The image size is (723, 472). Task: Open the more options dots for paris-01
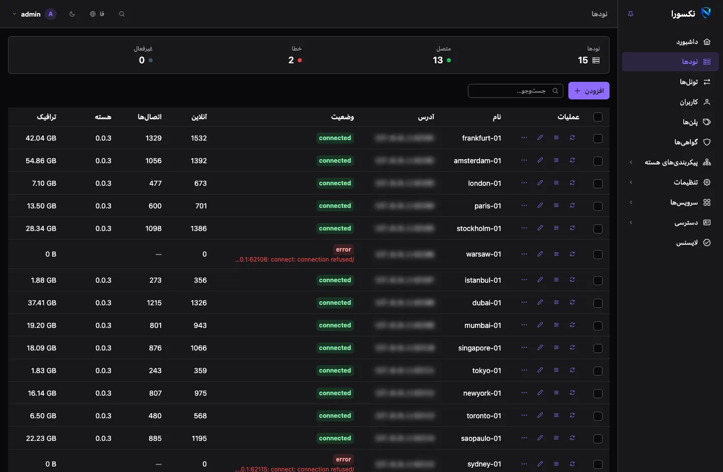pyautogui.click(x=524, y=205)
